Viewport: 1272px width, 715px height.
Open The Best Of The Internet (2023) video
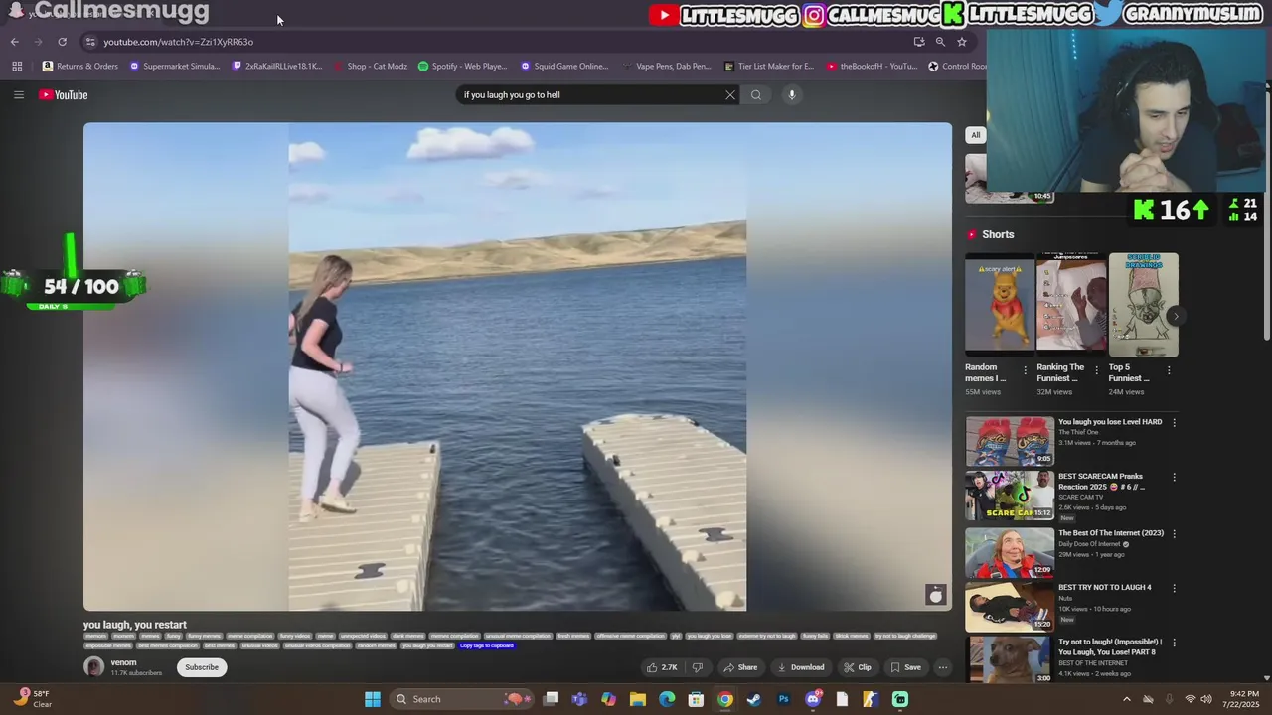(1010, 552)
